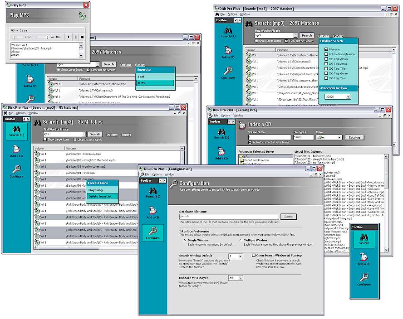Screen dimensions: 403x319
Task: Expand the Onboard MP3 Player drive dropdown
Action: (x=240, y=278)
